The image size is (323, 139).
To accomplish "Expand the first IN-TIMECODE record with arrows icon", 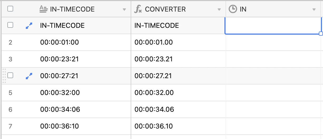I will coord(29,25).
